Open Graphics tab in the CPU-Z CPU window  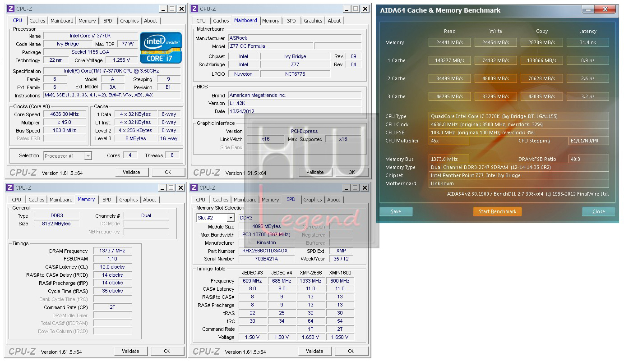129,21
